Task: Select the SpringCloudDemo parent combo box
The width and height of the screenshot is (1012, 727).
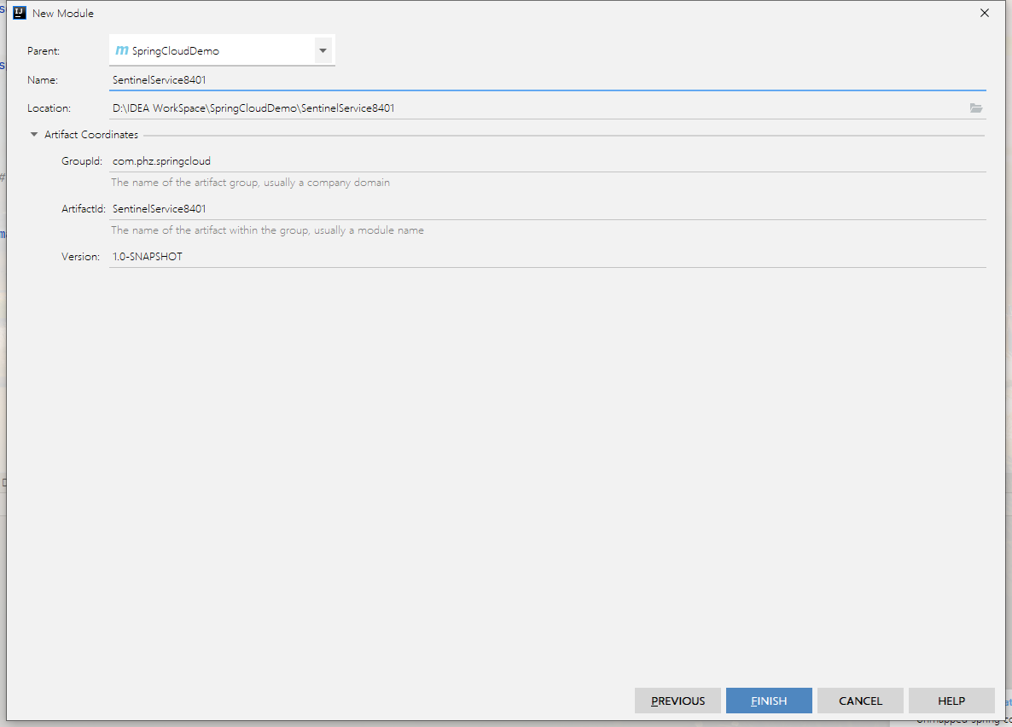Action: pos(222,50)
